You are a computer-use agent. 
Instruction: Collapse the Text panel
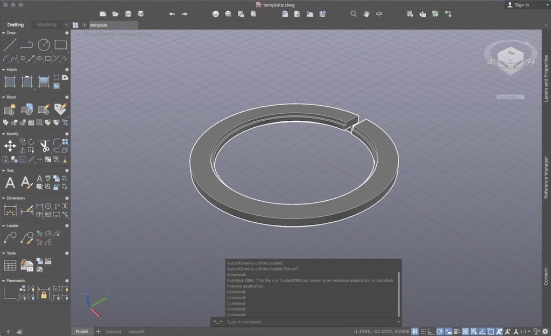[4, 171]
